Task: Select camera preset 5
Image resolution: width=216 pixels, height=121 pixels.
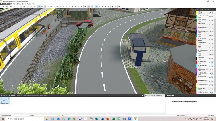Action: [x=66, y=7]
